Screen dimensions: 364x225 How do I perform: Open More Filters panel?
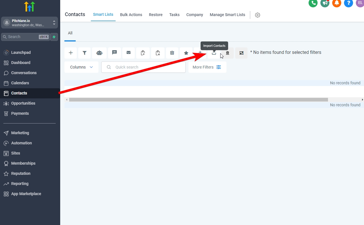[207, 67]
